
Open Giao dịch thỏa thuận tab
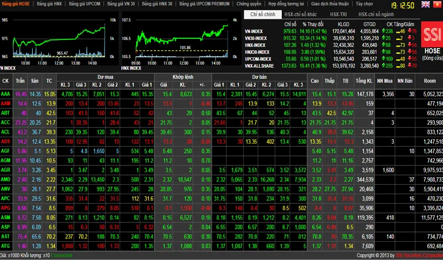click(x=329, y=4)
